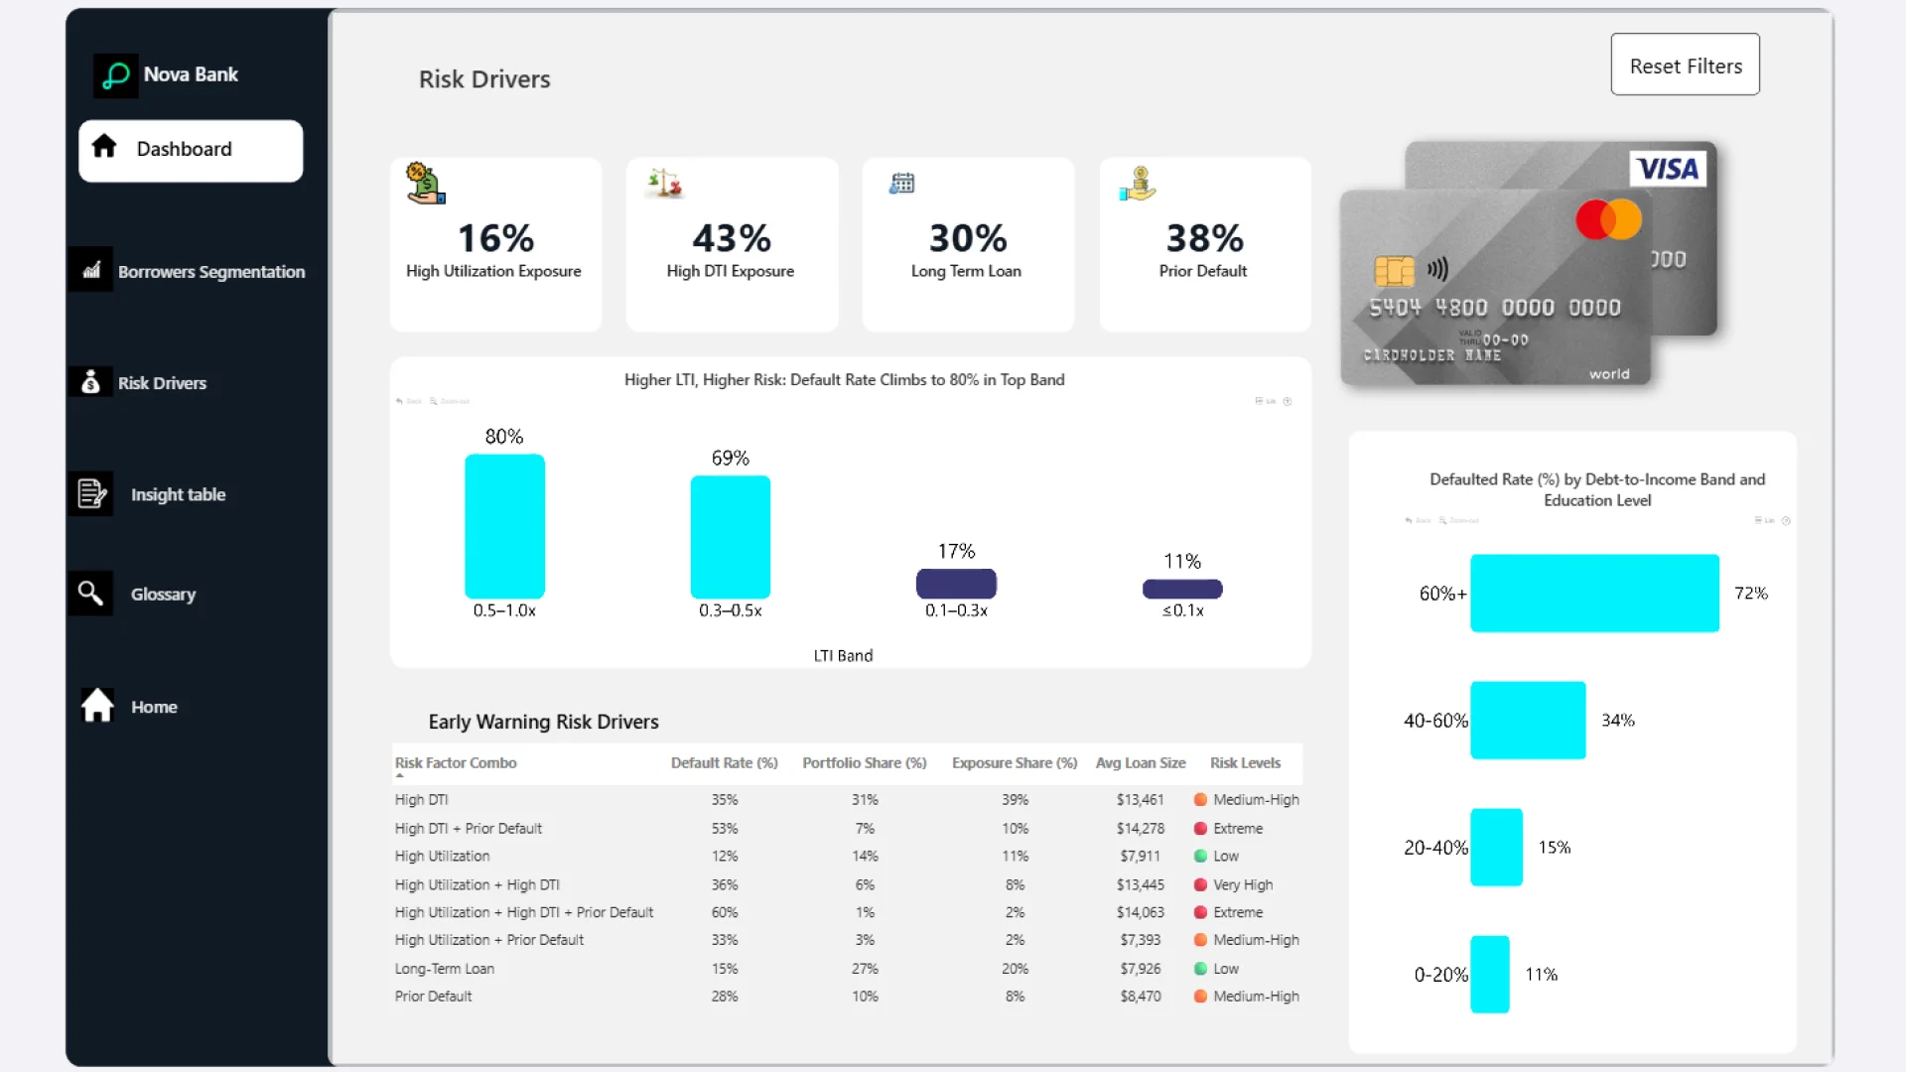Click the Glossary magnifier icon
Screen dimensions: 1906x1072
click(x=90, y=594)
